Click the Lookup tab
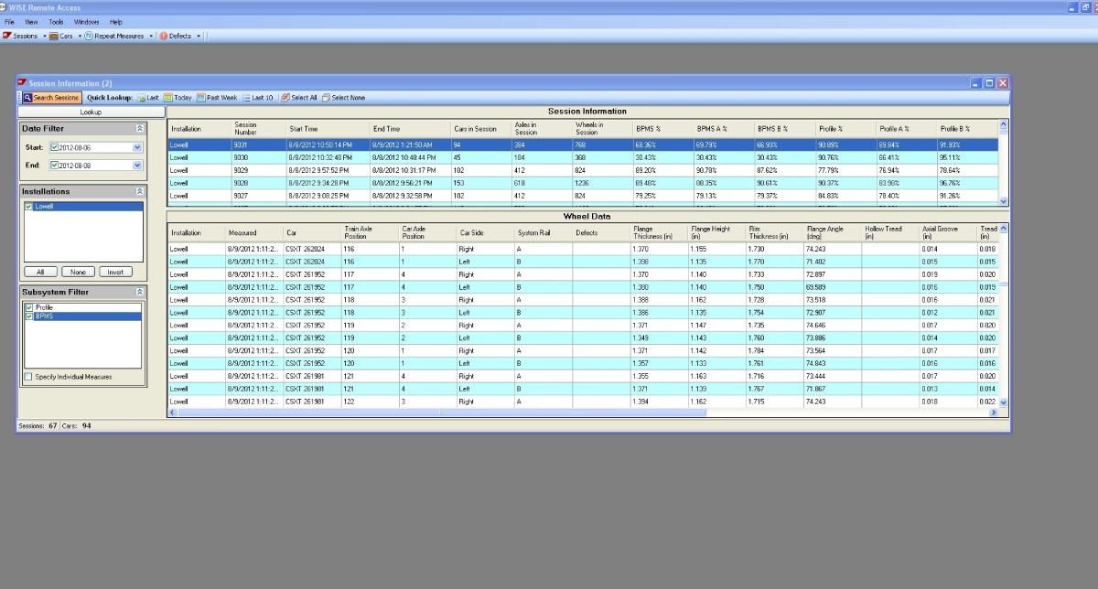Image resolution: width=1098 pixels, height=589 pixels. click(91, 112)
